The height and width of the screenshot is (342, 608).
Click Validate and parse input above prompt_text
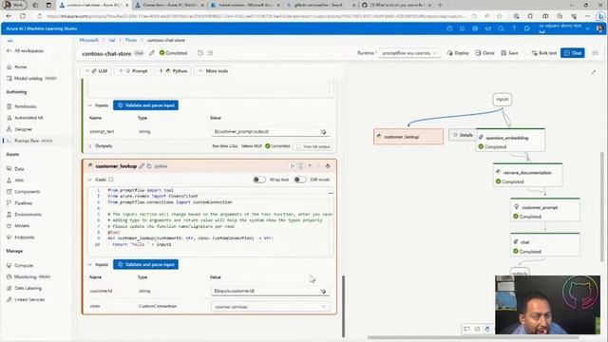[145, 105]
